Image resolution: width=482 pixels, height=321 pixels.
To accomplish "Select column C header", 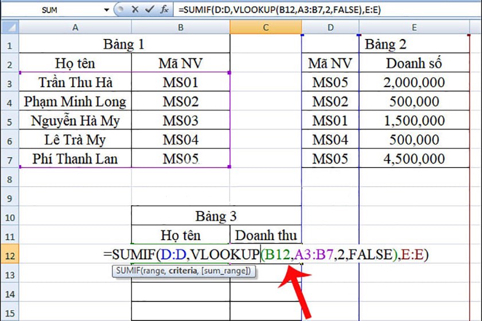I will click(x=266, y=28).
